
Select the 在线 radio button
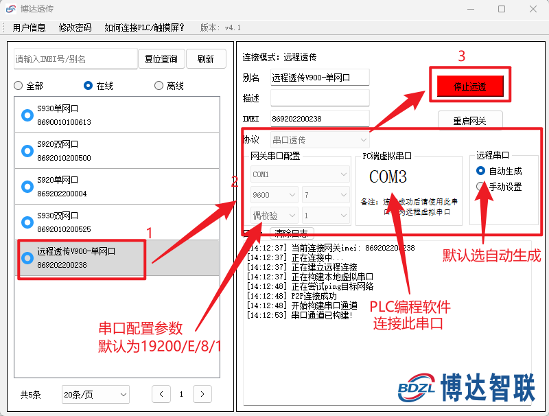pos(89,85)
